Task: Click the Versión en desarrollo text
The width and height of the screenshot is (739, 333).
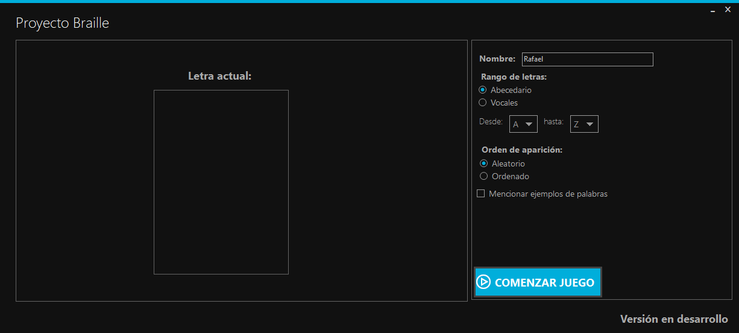Action: pos(674,319)
